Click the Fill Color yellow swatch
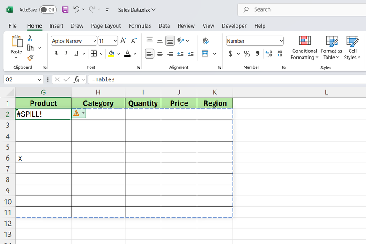This screenshot has width=366, height=244. coord(111,54)
